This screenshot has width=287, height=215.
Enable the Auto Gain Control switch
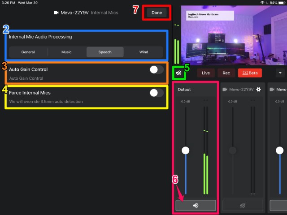click(x=156, y=69)
